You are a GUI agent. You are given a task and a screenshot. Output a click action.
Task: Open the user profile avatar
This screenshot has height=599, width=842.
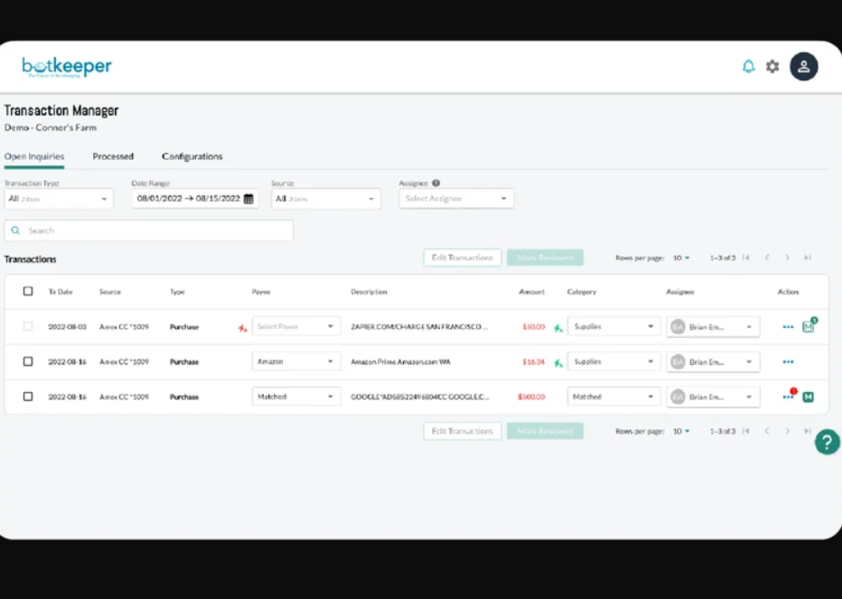(803, 66)
